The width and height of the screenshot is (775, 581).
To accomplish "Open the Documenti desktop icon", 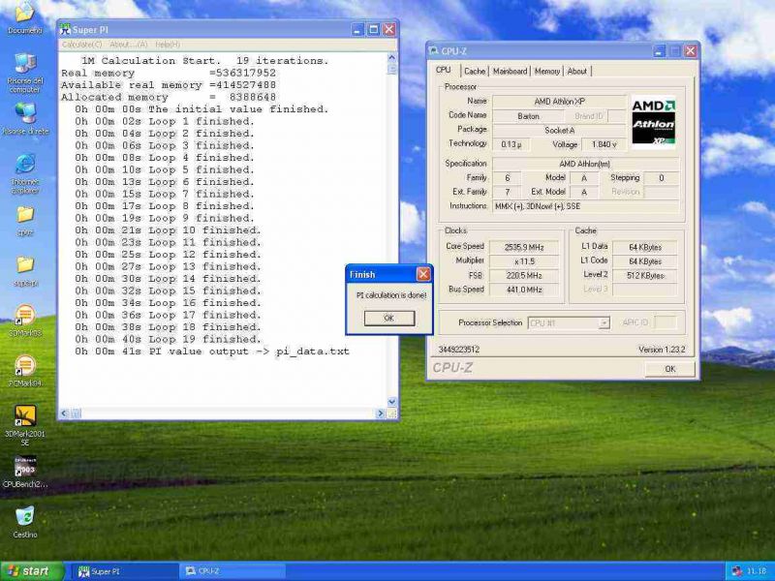I will pyautogui.click(x=25, y=18).
